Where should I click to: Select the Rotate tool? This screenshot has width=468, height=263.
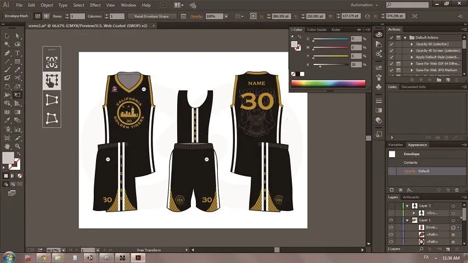[x=7, y=87]
